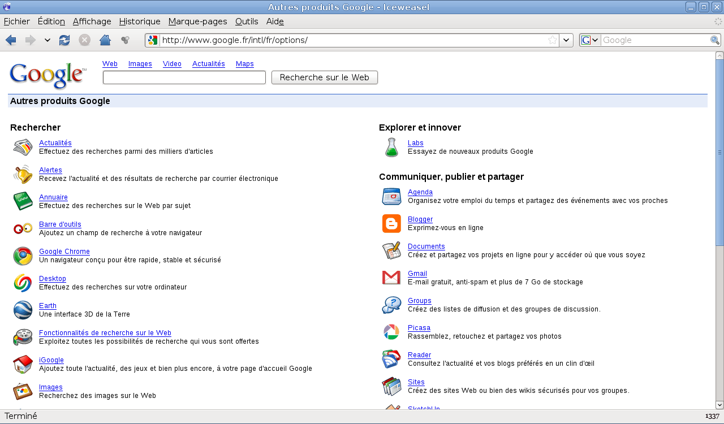The width and height of the screenshot is (724, 424).
Task: Click the Gmail envelope icon
Action: (x=391, y=278)
